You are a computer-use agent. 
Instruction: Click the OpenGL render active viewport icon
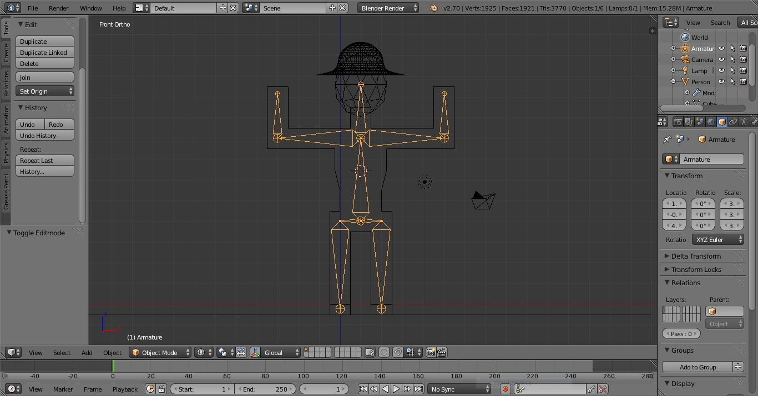[x=431, y=353]
